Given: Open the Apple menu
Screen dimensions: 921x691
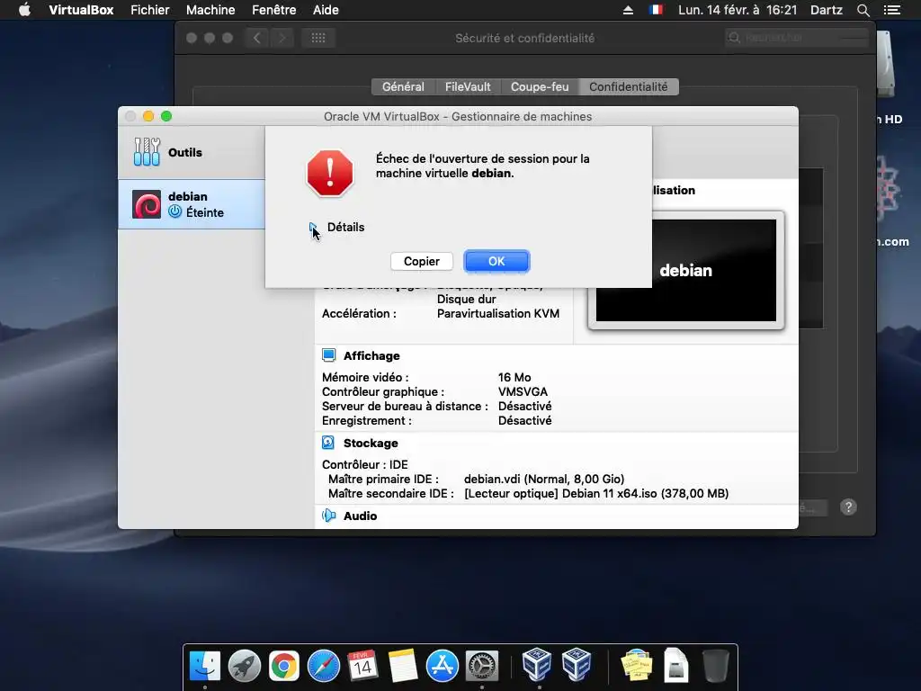Looking at the screenshot, I should pos(24,10).
